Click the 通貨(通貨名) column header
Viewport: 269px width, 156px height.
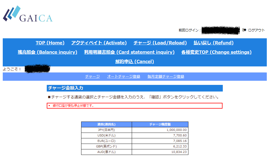click(106, 124)
